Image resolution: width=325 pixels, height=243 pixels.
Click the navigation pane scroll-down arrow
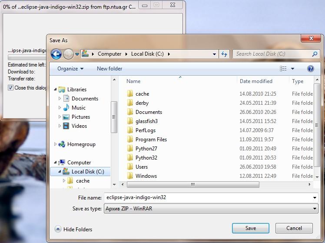114,184
